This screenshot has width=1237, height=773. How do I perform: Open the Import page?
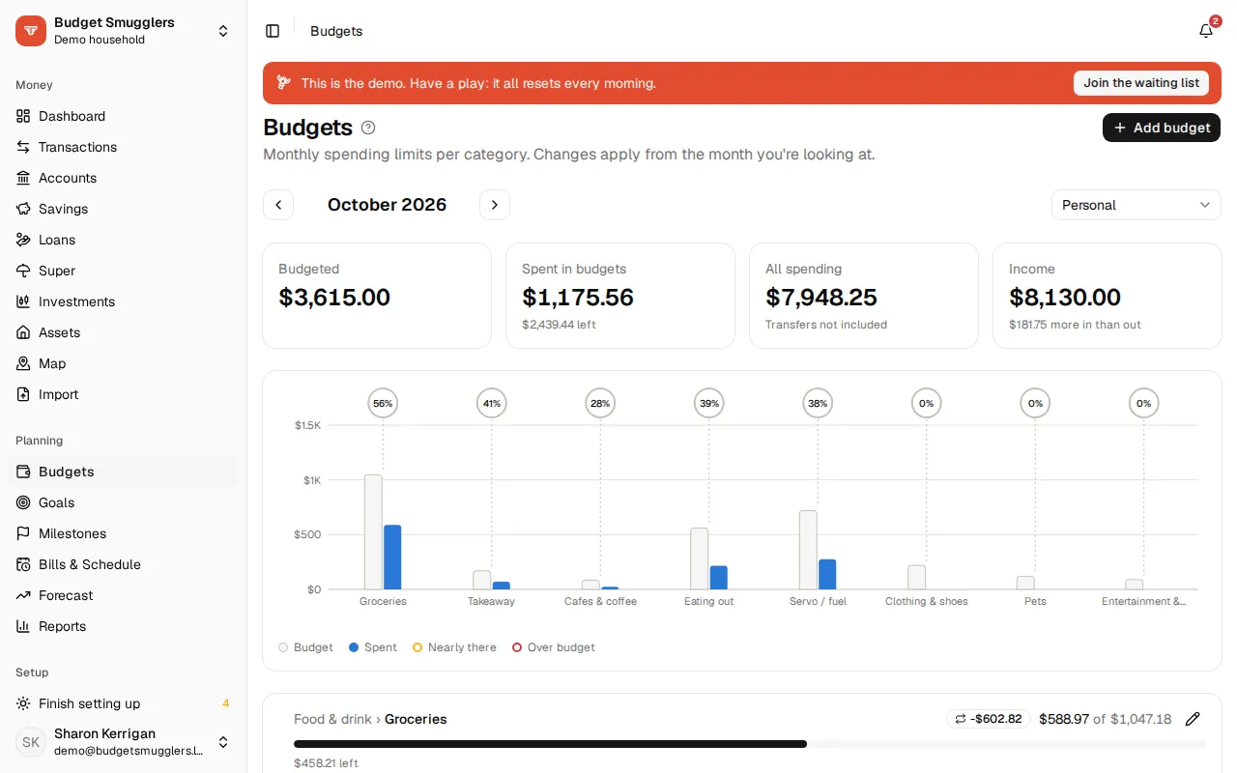124,394
